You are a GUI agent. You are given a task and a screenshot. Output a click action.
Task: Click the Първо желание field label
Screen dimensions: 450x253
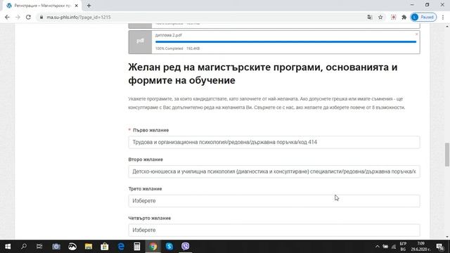tap(150, 130)
